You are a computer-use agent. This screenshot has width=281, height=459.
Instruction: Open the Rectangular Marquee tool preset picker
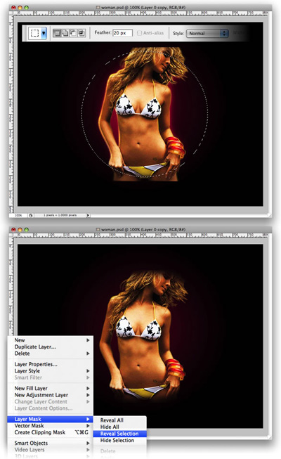[x=44, y=33]
